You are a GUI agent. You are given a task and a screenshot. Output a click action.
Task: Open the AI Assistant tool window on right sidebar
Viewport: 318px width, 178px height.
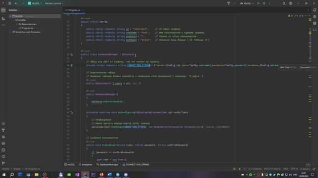315,17
